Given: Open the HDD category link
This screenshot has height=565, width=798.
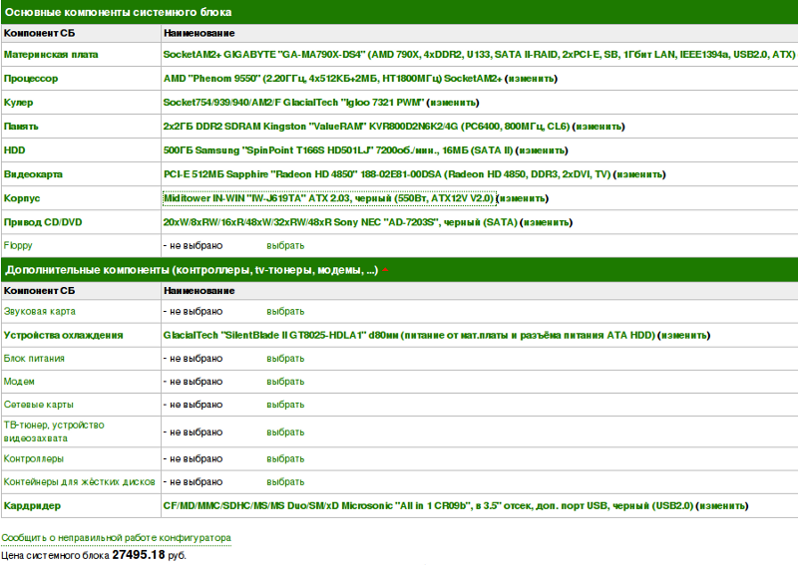Looking at the screenshot, I should [14, 150].
